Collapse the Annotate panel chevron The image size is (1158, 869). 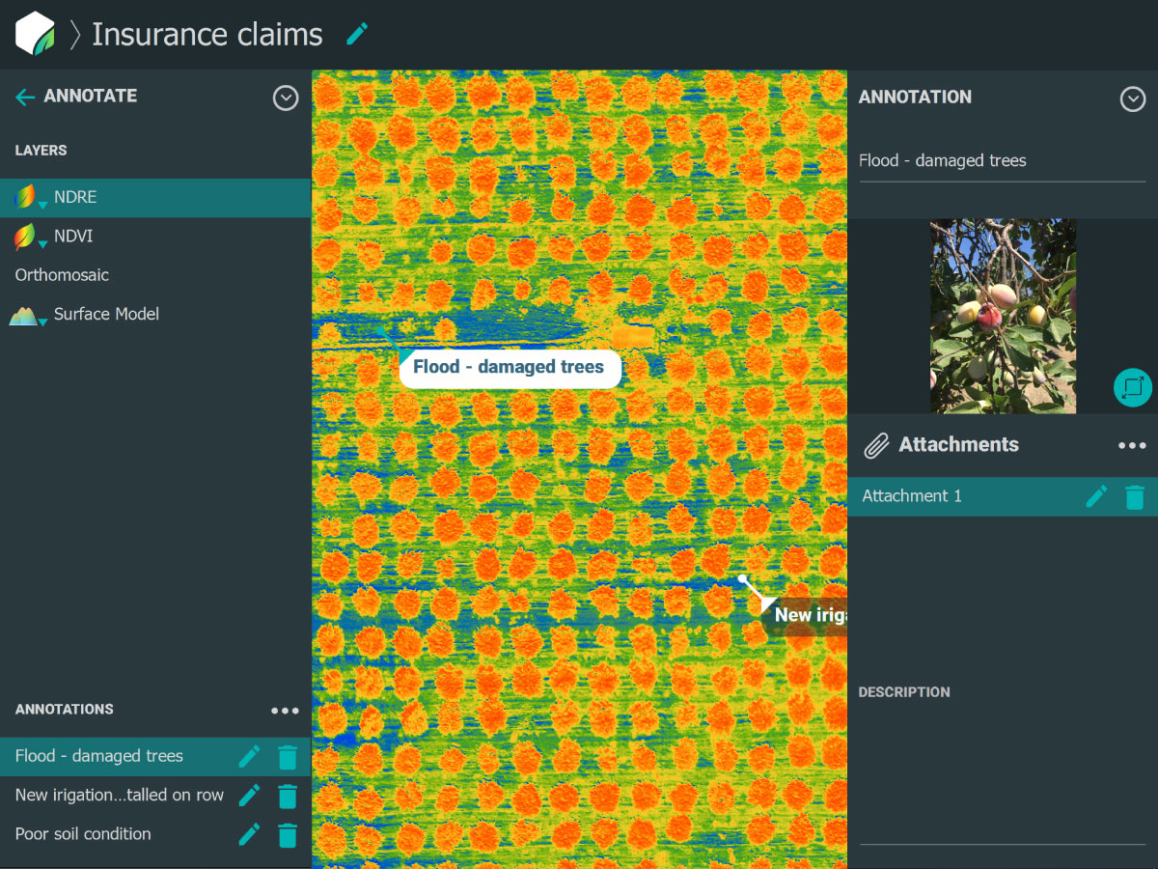point(286,98)
